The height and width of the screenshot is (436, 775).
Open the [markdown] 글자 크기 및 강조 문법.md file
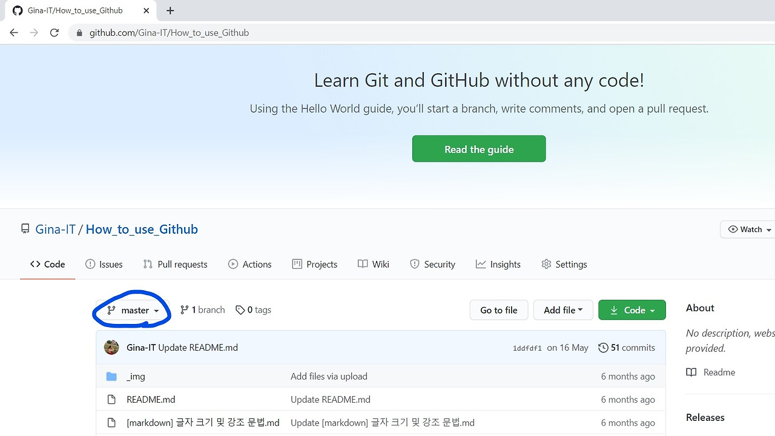[x=203, y=423]
